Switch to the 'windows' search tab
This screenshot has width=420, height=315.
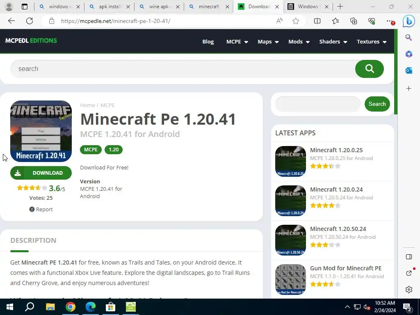point(59,7)
